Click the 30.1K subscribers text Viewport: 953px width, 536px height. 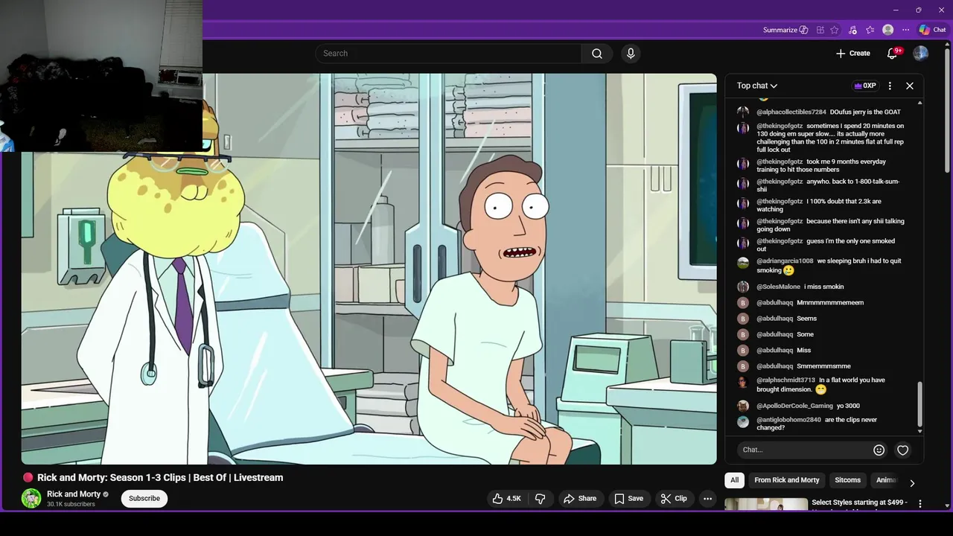[x=71, y=505]
